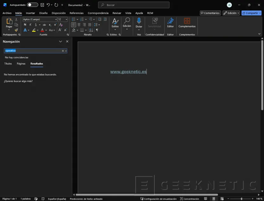Screen dimensions: 264x201
Task: Open Dictar microphone tool
Action: tap(139, 23)
